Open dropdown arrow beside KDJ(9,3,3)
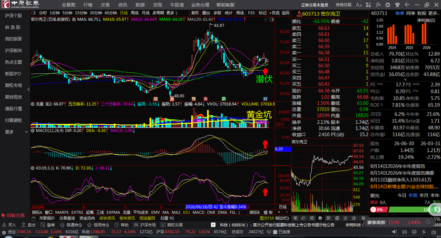 click(33, 168)
